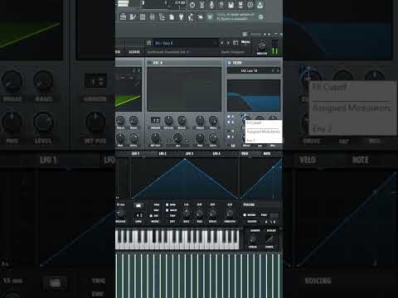Image resolution: width=398 pixels, height=298 pixels.
Task: Click the POLY voice count field
Action: [x=274, y=215]
